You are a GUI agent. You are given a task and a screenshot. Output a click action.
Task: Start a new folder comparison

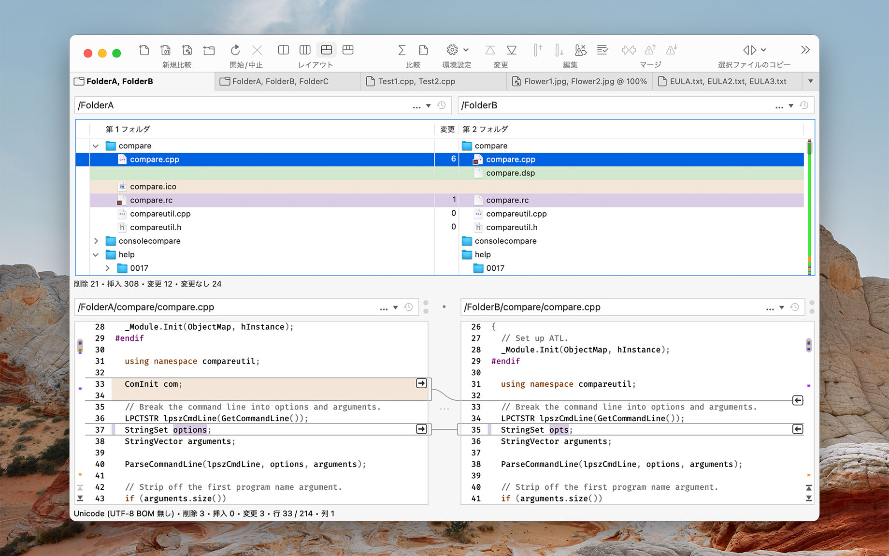[x=209, y=50]
